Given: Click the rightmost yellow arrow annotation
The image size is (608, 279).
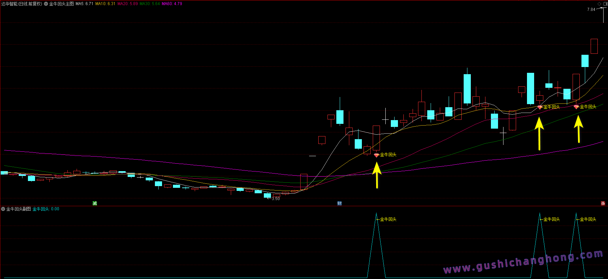Looking at the screenshot, I should point(578,129).
